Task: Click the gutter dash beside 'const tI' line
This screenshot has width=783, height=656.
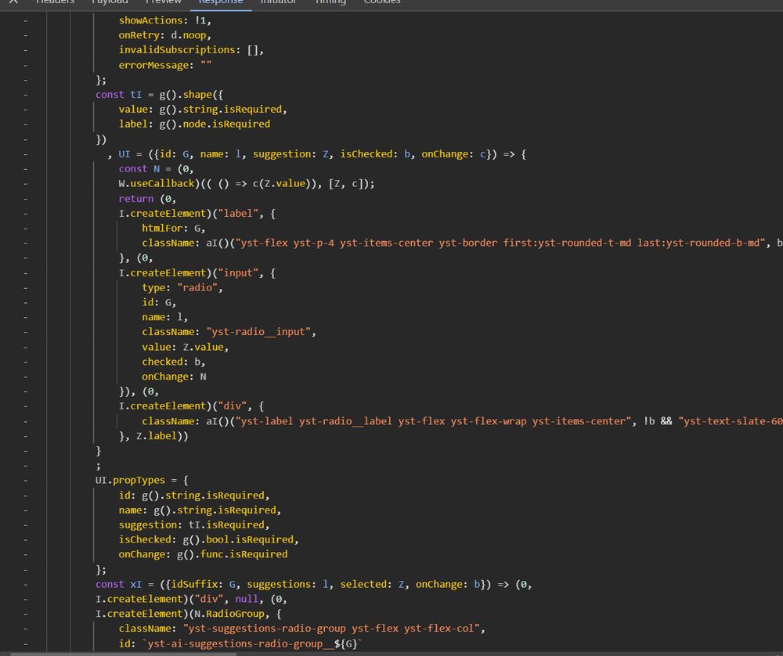Action: pos(25,95)
